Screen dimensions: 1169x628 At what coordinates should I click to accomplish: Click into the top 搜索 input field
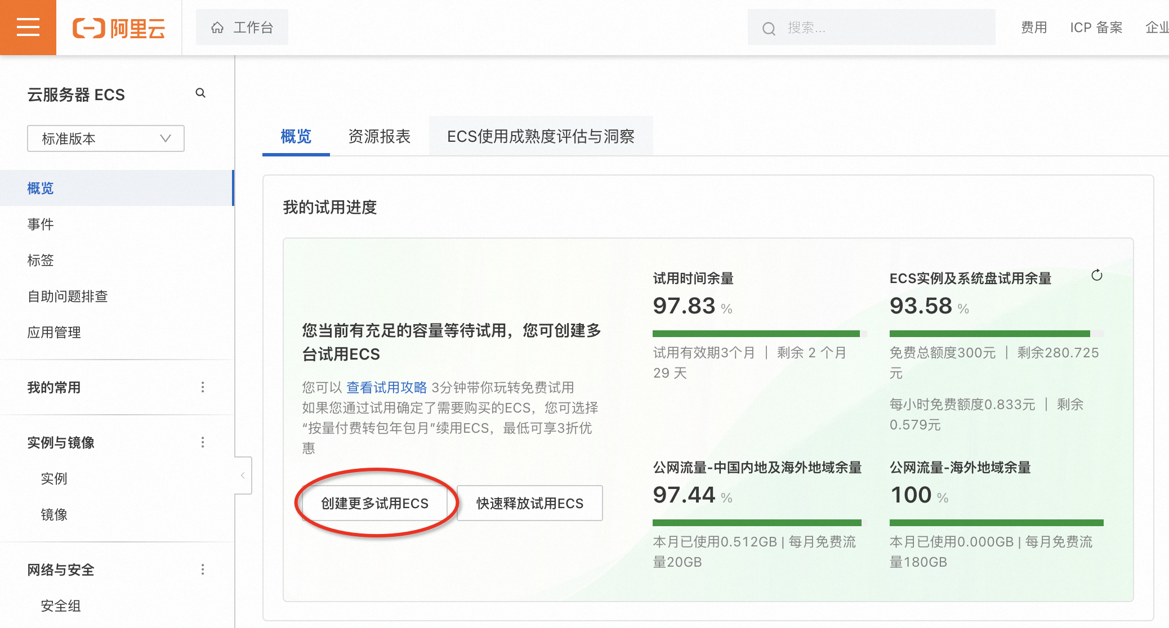tap(871, 28)
